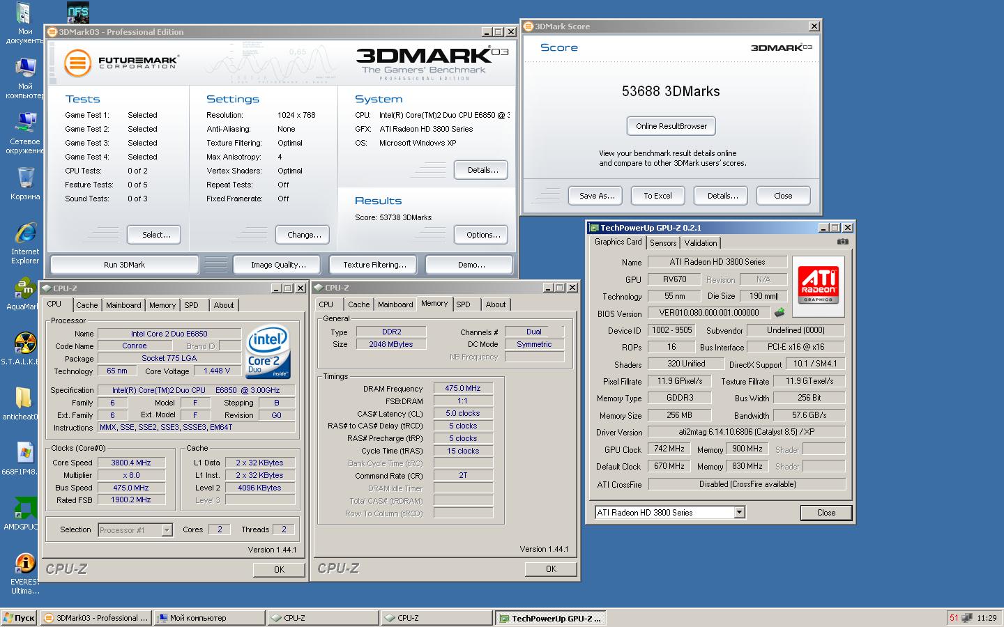The image size is (1004, 627).
Task: Open the NFS desktop shortcut
Action: pyautogui.click(x=77, y=12)
